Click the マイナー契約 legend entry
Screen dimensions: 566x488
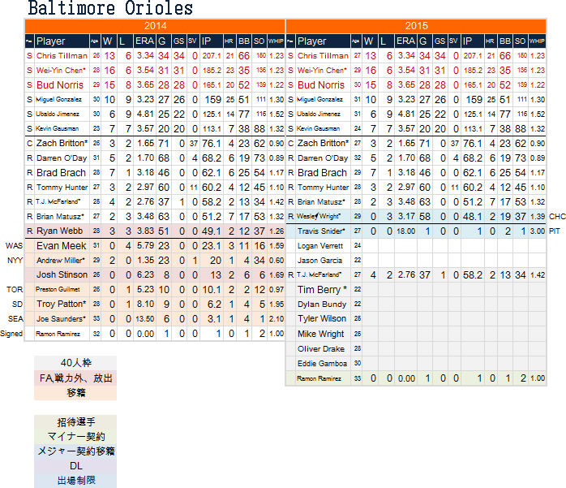click(75, 437)
